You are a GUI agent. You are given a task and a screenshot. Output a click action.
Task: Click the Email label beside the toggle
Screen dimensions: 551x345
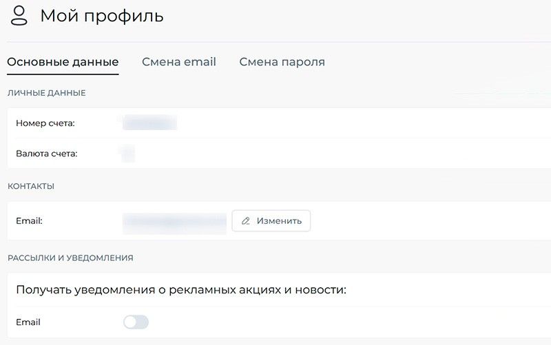(28, 322)
